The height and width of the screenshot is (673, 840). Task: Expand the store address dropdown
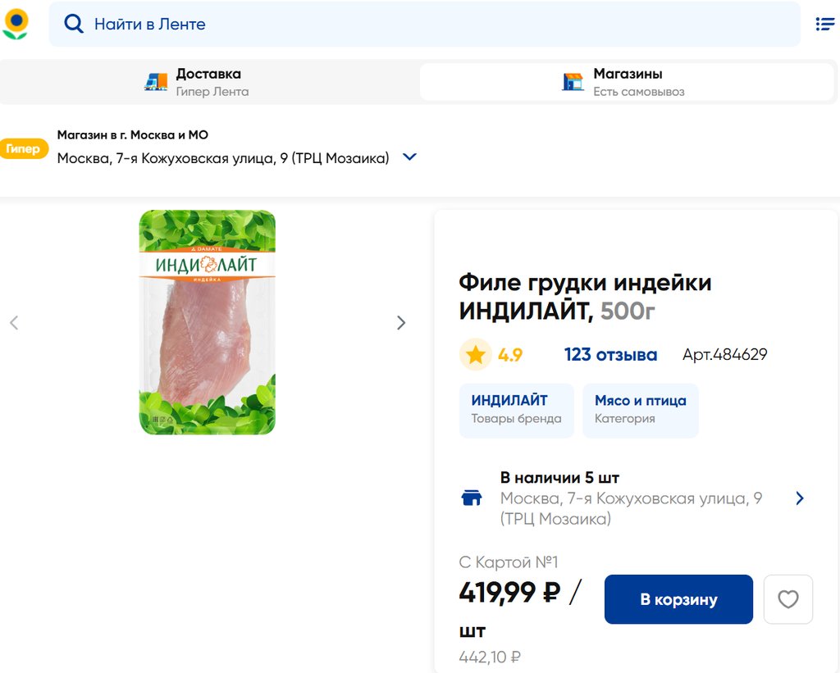pyautogui.click(x=410, y=157)
